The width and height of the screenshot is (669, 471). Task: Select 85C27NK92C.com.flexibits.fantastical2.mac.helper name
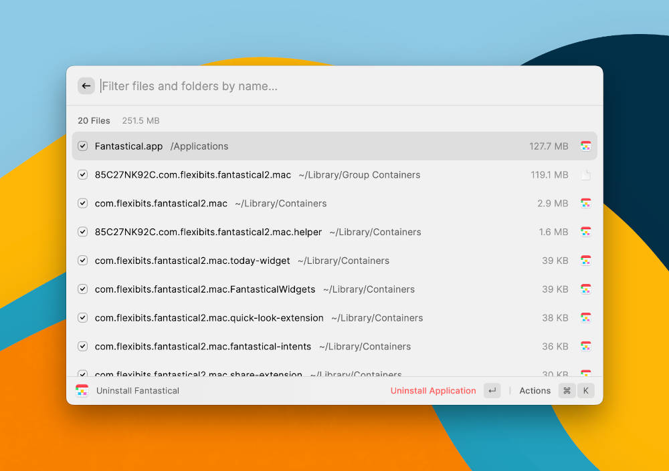pos(208,232)
